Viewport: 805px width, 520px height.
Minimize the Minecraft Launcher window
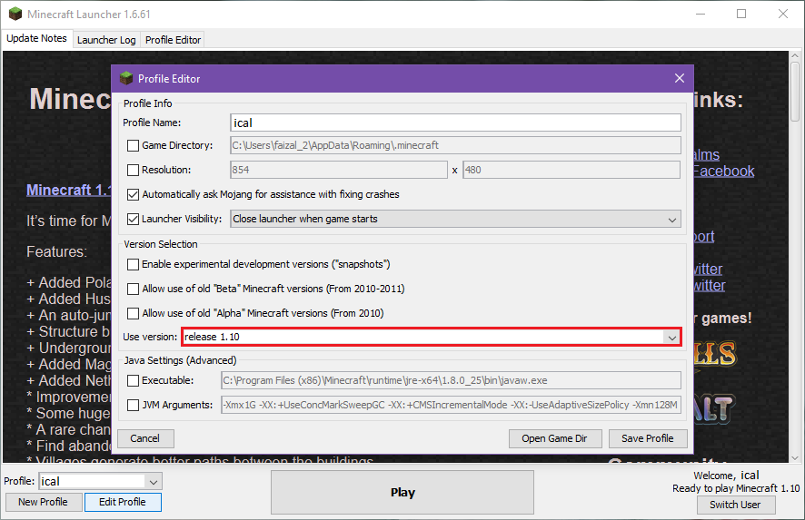coord(701,14)
